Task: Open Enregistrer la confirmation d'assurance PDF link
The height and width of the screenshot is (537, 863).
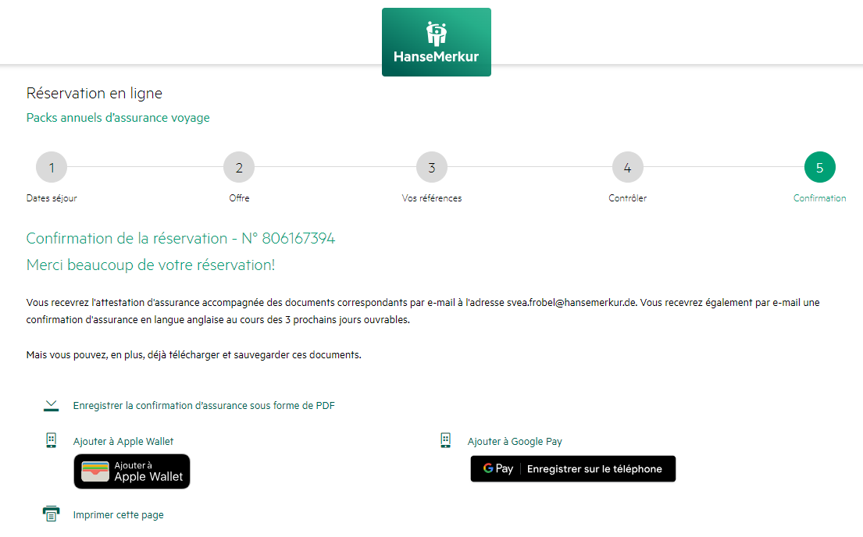Action: click(204, 406)
